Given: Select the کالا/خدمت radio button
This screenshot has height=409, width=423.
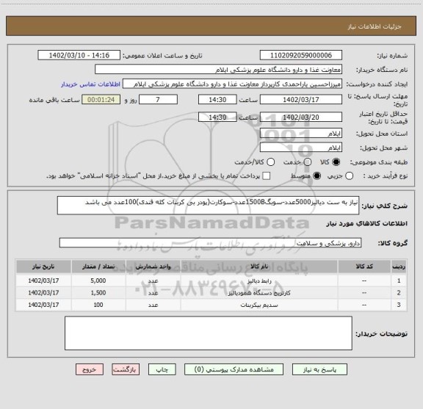Looking at the screenshot, I should pos(270,162).
